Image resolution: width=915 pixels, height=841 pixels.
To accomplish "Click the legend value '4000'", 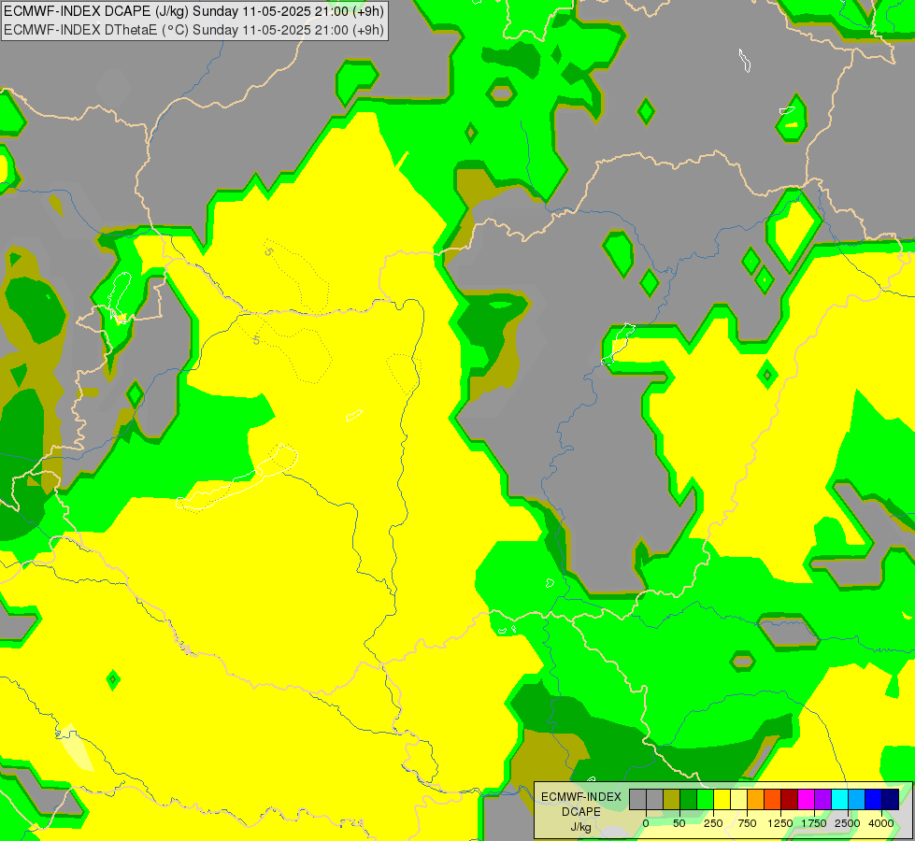I will point(881,823).
